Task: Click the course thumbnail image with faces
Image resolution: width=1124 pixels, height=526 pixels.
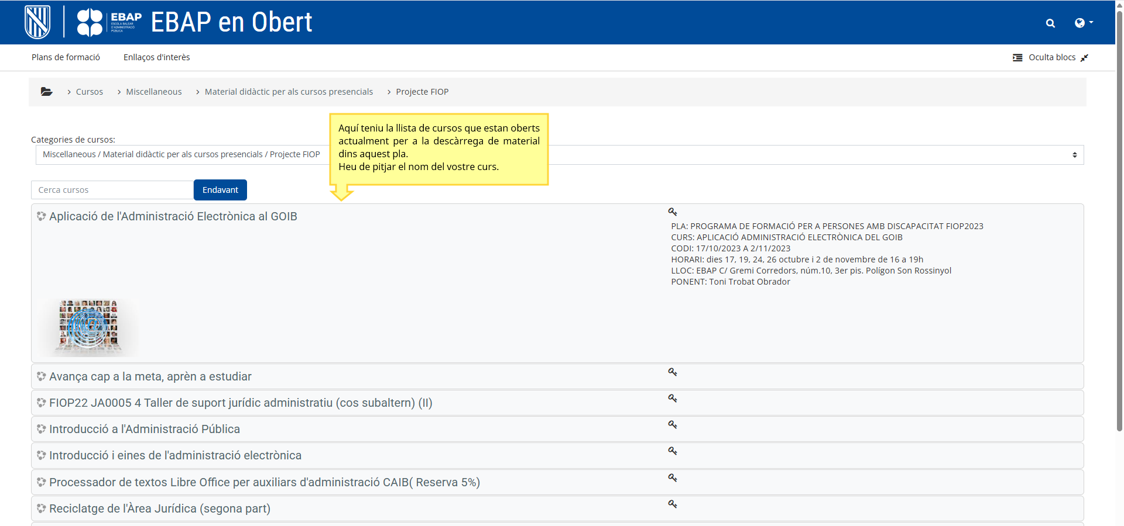Action: [88, 326]
